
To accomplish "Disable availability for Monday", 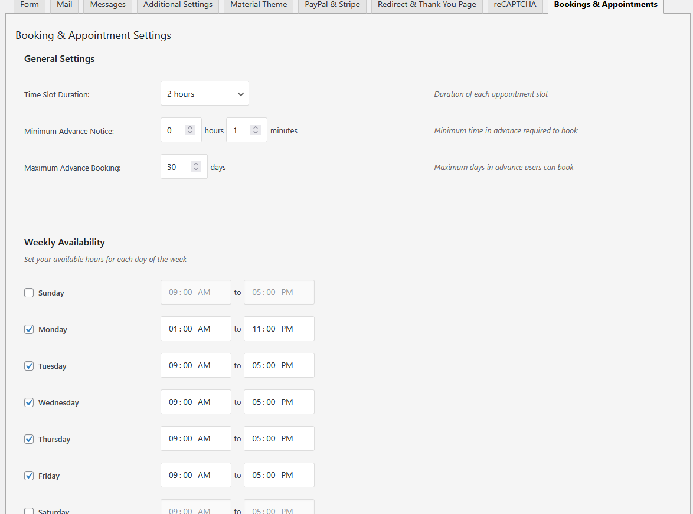I will click(29, 329).
